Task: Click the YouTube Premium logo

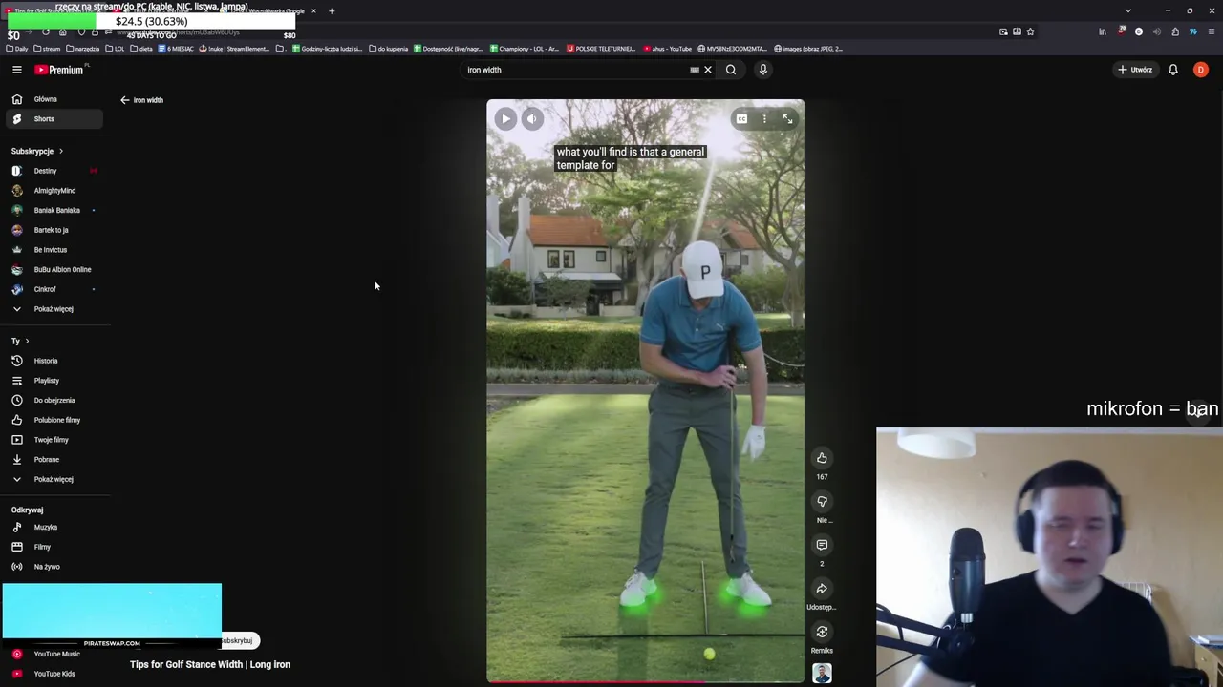Action: pyautogui.click(x=59, y=70)
